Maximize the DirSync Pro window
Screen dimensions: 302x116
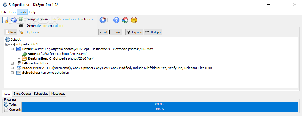pyautogui.click(x=281, y=5)
